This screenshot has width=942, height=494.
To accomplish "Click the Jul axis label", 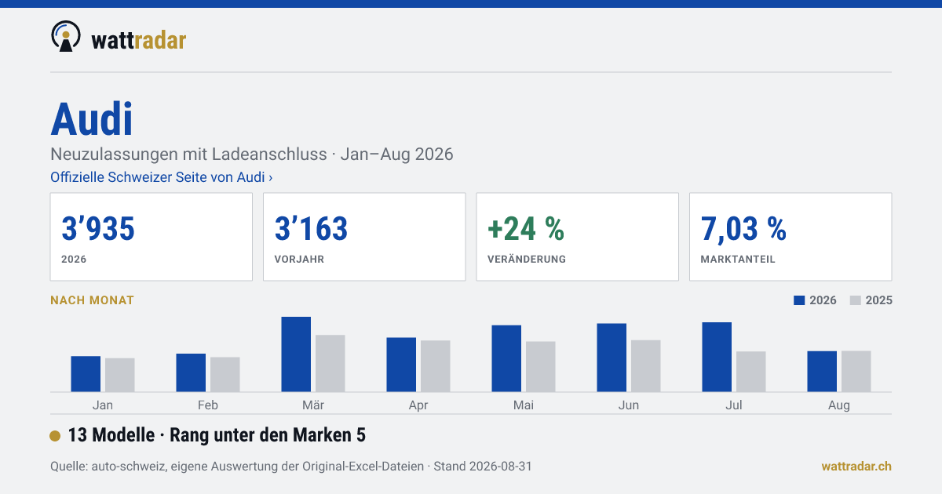I will coord(734,405).
